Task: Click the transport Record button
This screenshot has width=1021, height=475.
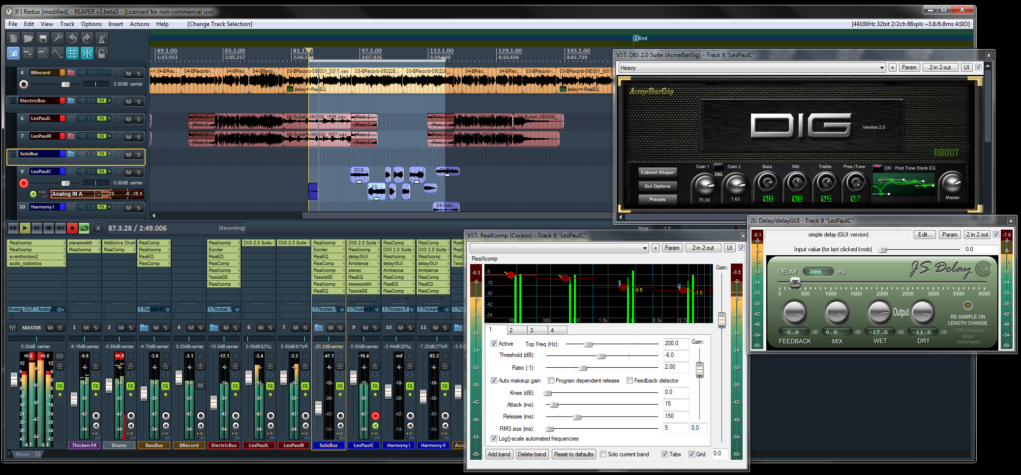Action: click(72, 228)
